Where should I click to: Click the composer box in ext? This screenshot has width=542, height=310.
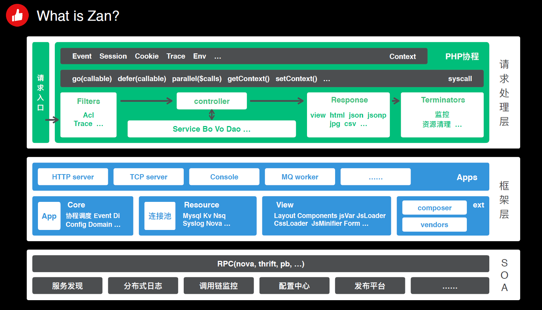(434, 208)
